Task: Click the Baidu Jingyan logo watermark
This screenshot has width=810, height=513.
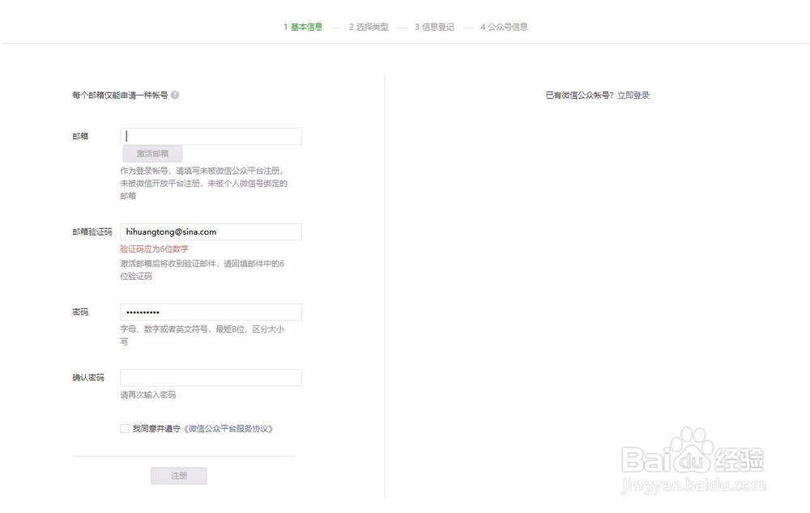Action: click(693, 457)
